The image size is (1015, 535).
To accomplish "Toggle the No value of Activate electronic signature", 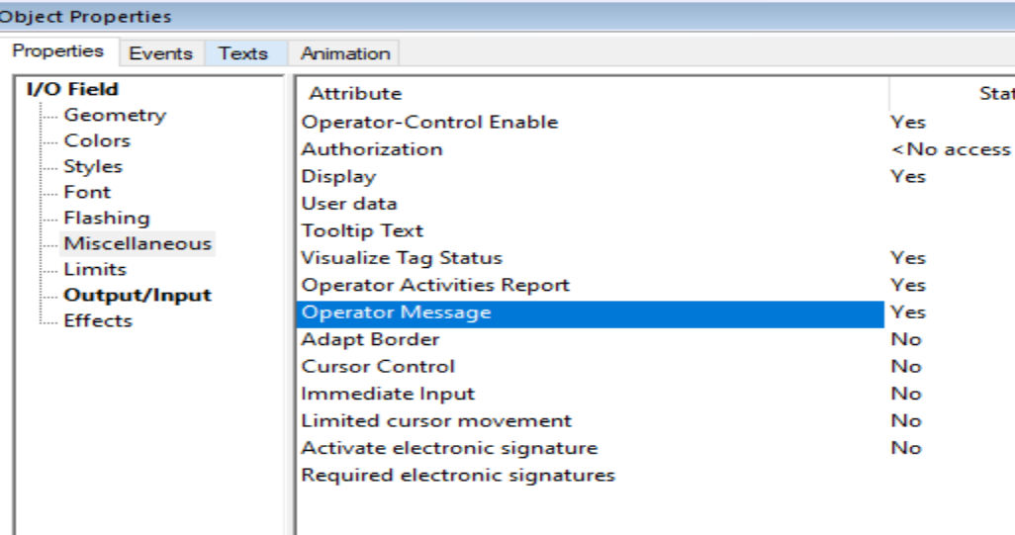I will coord(905,448).
